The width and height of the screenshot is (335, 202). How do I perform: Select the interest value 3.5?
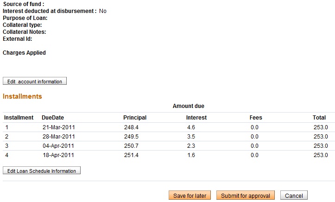click(191, 137)
